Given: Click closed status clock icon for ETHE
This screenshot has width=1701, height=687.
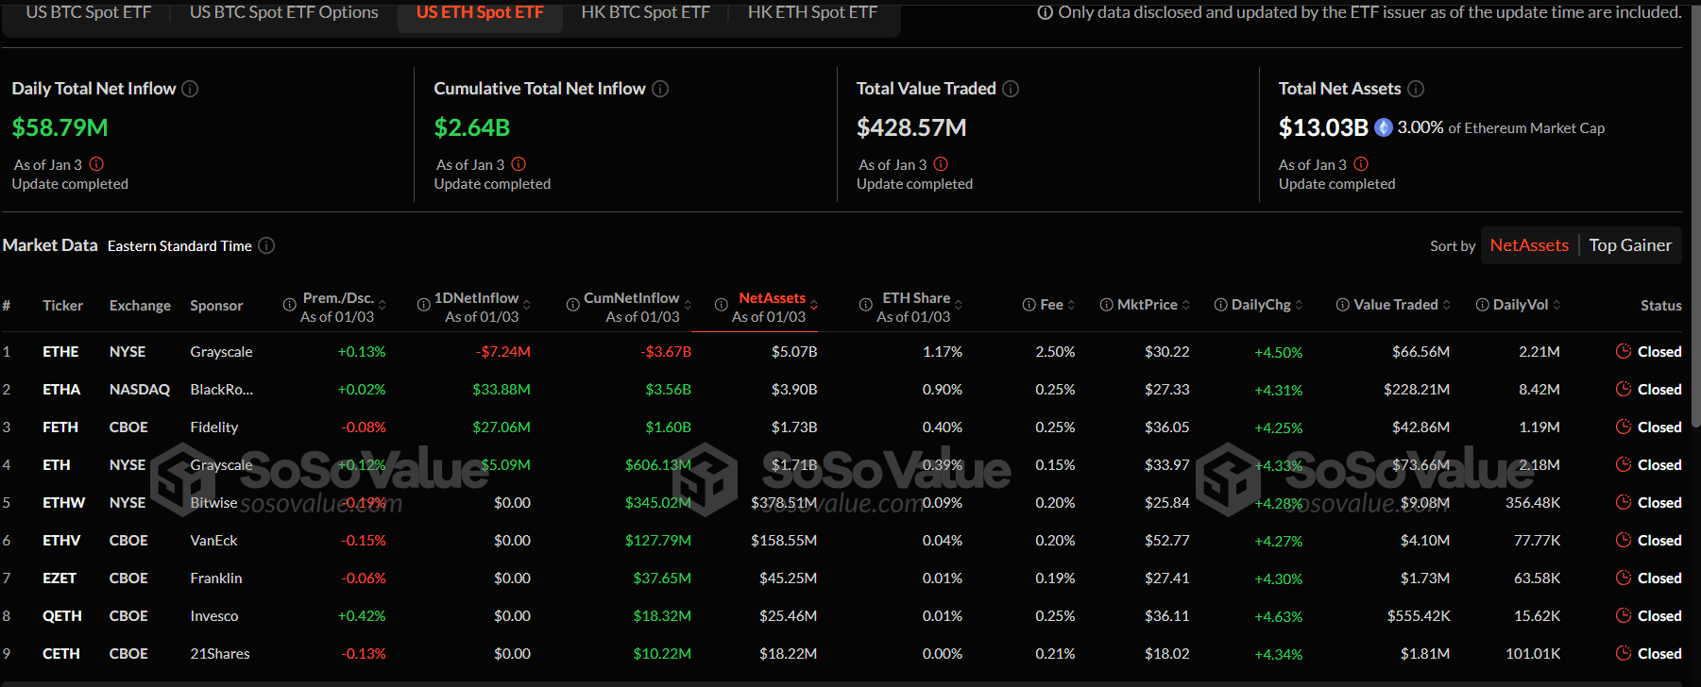Looking at the screenshot, I should click(x=1624, y=351).
